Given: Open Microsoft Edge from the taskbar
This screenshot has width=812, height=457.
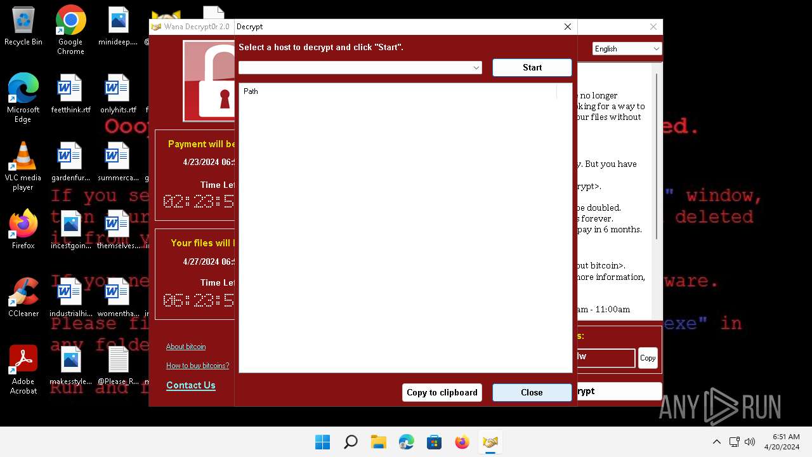Looking at the screenshot, I should coord(406,442).
